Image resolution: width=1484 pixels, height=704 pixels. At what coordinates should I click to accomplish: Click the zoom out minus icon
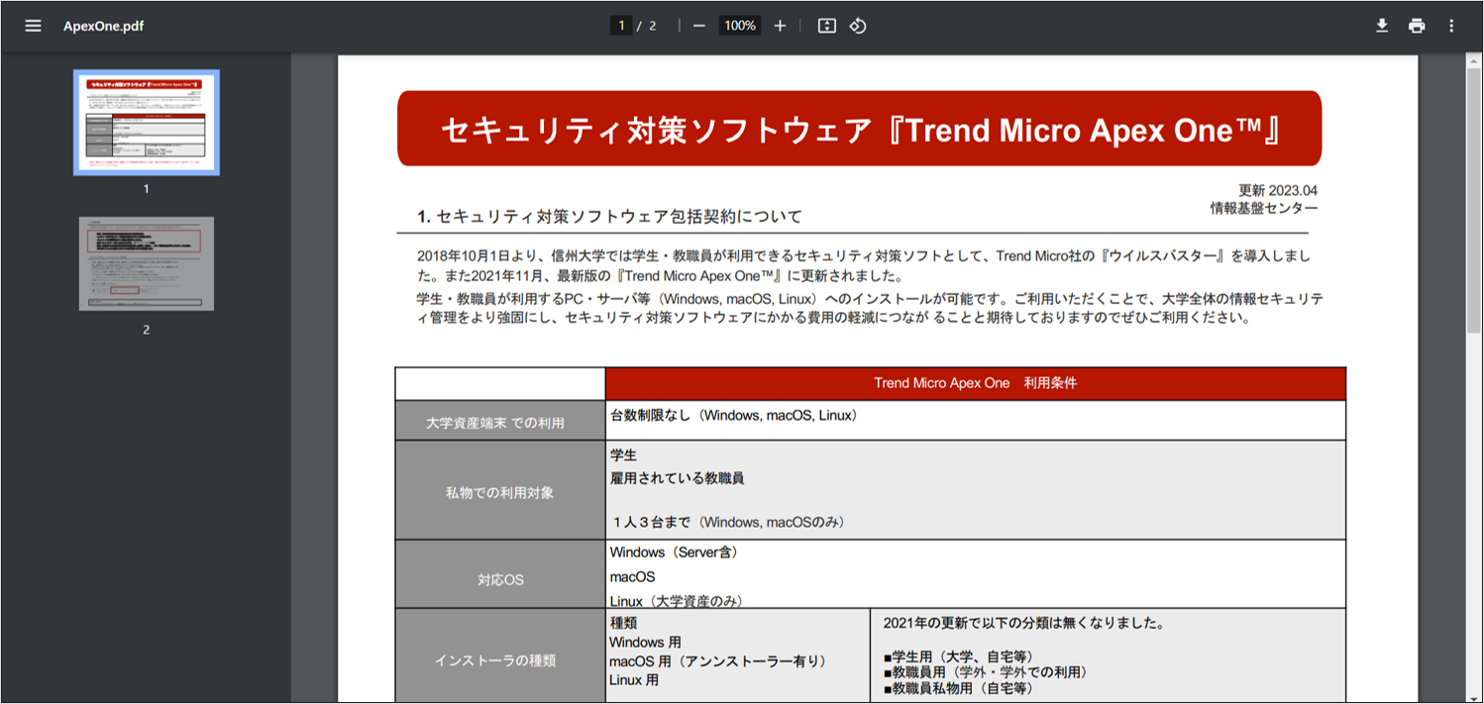pyautogui.click(x=698, y=26)
